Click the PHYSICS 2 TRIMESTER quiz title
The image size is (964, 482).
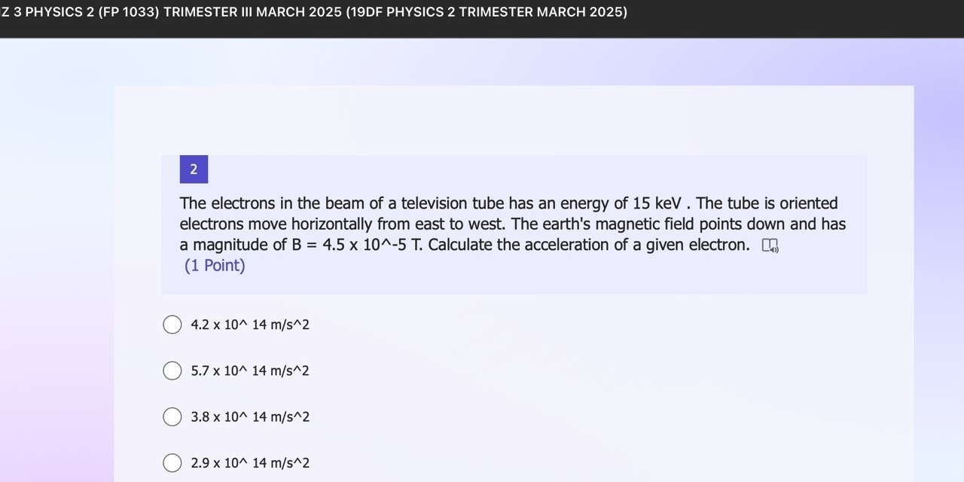pos(313,11)
